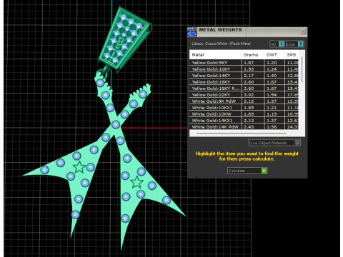Image resolution: width=343 pixels, height=257 pixels.
Task: Click the SPG column header
Action: [x=292, y=55]
